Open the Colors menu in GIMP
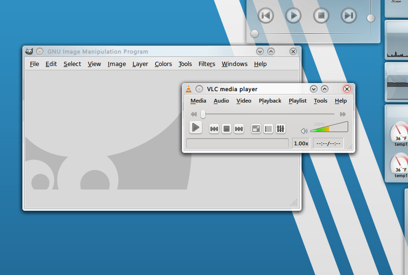This screenshot has height=275, width=408. [x=163, y=64]
